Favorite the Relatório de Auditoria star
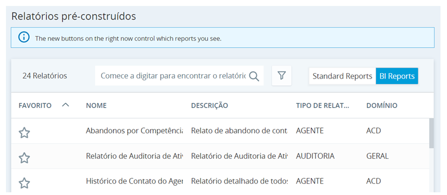Image resolution: width=447 pixels, height=195 pixels. 24,158
